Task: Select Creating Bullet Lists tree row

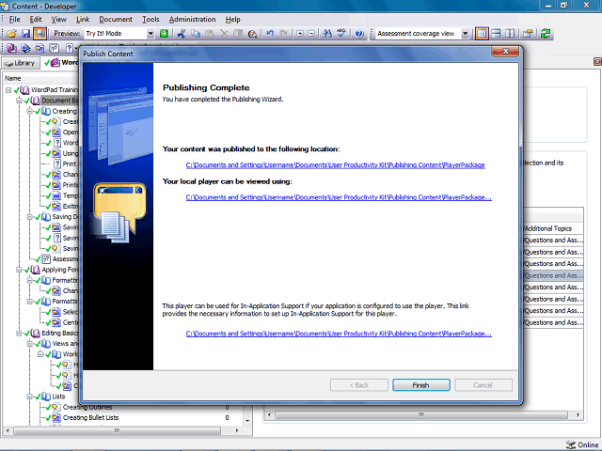Action: point(90,417)
